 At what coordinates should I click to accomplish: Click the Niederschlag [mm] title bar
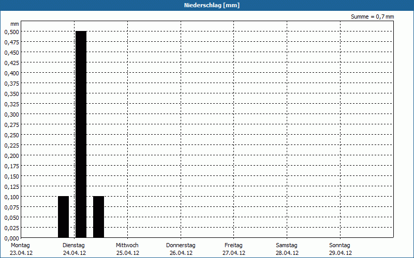[x=207, y=5]
